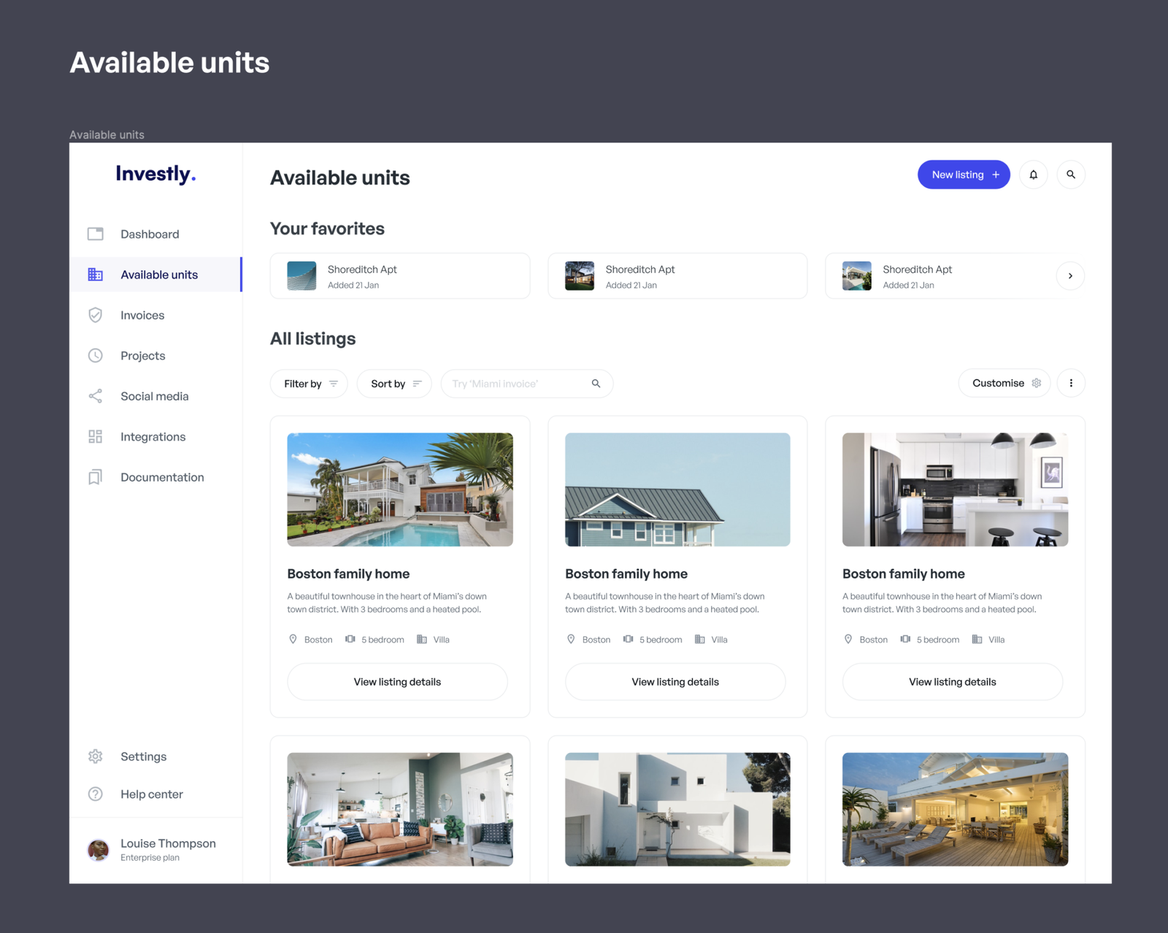1168x933 pixels.
Task: Open the notifications bell icon
Action: point(1033,175)
